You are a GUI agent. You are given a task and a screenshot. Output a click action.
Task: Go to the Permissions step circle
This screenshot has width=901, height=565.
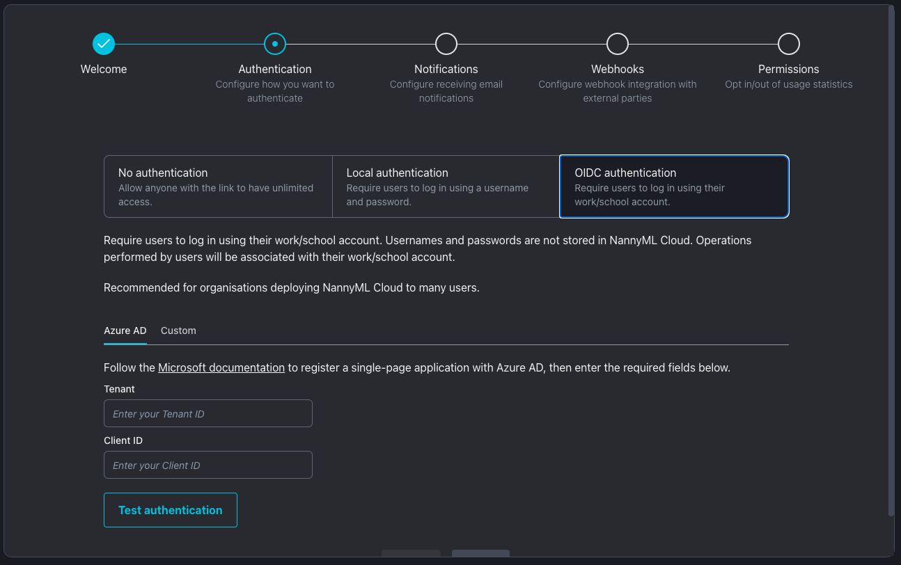coord(789,44)
